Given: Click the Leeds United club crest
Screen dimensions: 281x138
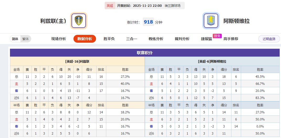Looking at the screenshot, I should tap(78, 21).
